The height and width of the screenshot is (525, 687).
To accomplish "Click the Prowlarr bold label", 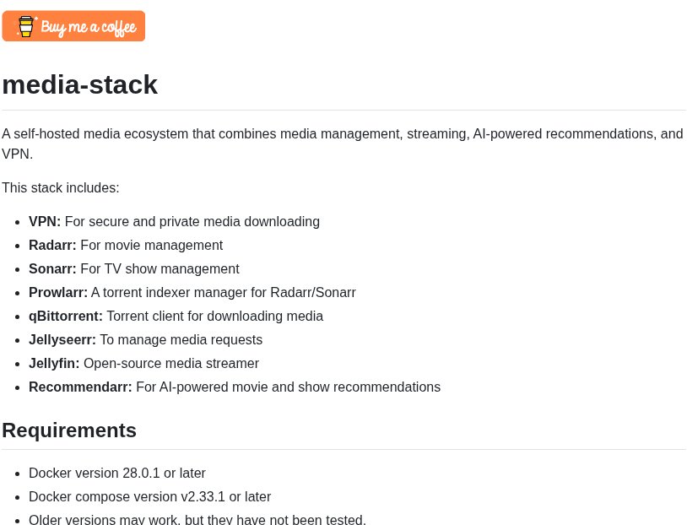I will [58, 293].
